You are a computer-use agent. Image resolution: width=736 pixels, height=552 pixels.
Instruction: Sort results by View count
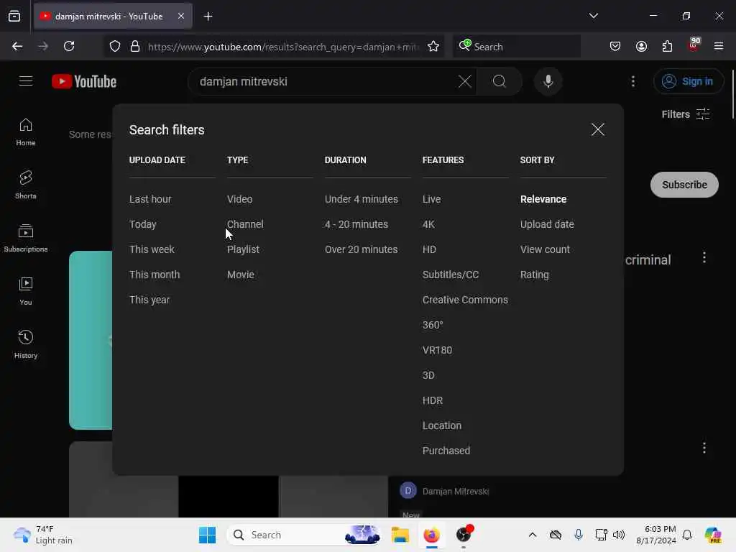[545, 249]
